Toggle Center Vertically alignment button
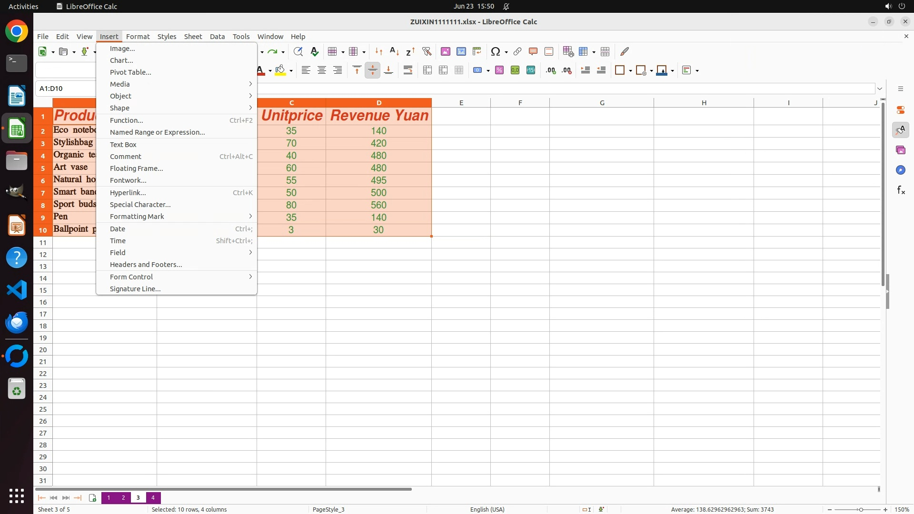The width and height of the screenshot is (914, 514). (372, 70)
